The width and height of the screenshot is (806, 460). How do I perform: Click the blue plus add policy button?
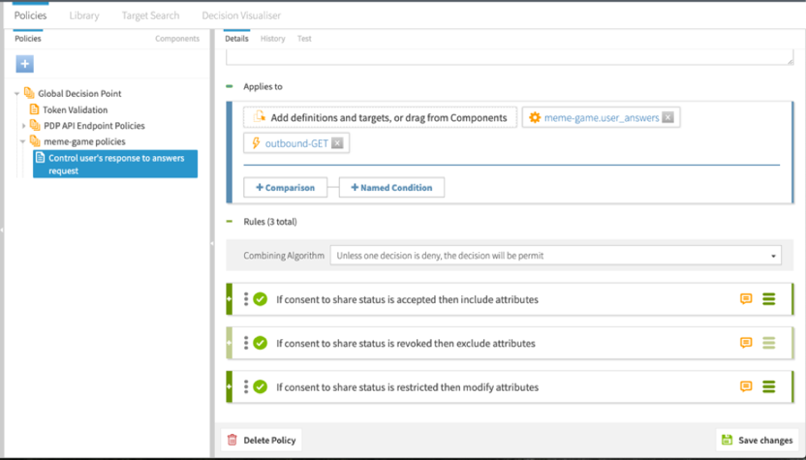click(25, 64)
